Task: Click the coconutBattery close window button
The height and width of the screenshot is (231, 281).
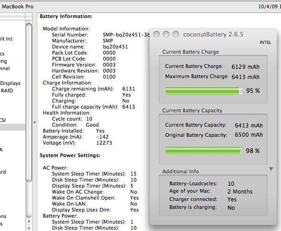Action: click(x=156, y=34)
